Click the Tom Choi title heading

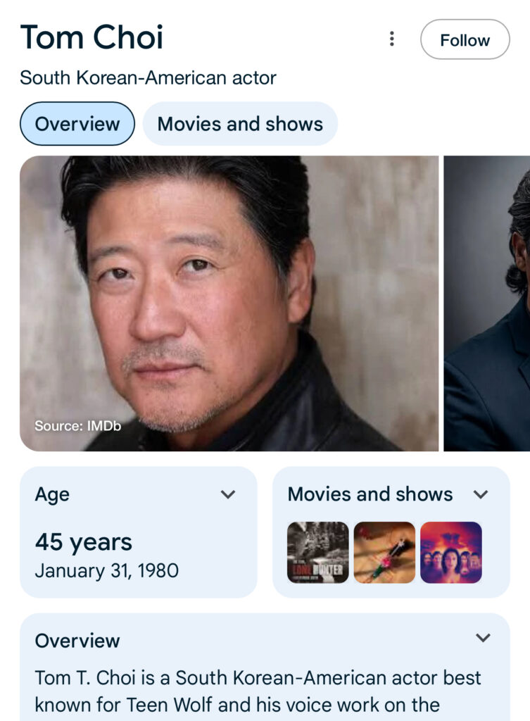(x=92, y=37)
